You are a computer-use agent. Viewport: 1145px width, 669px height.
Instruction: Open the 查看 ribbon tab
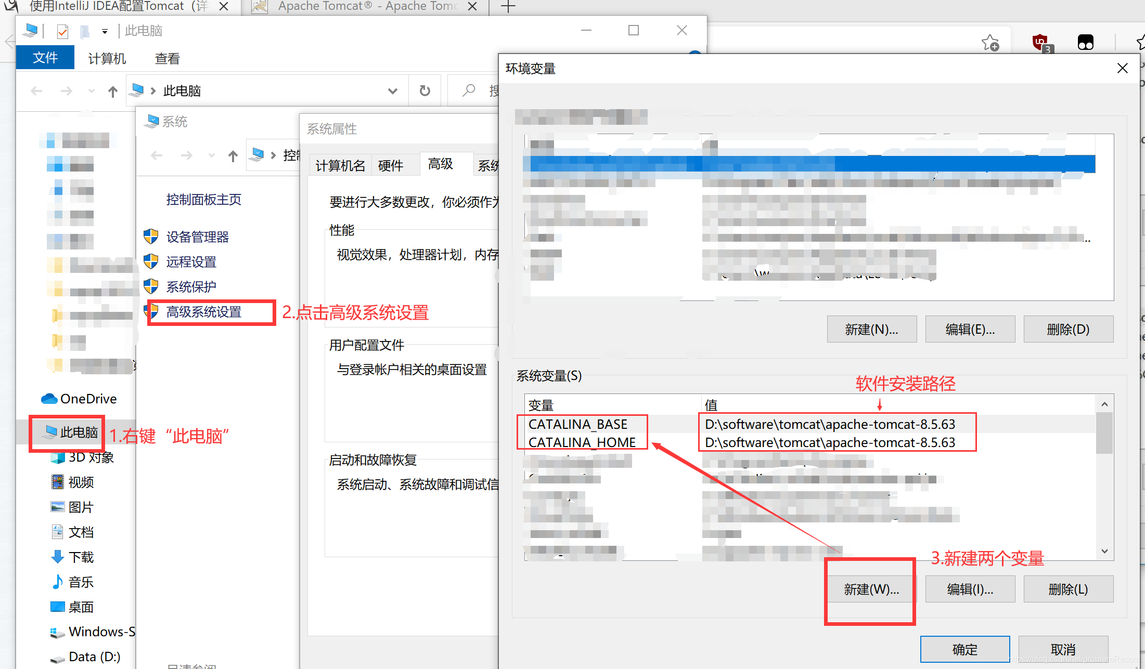tap(166, 58)
